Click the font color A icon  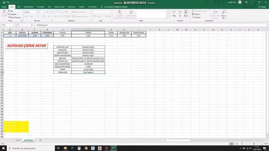[49, 16]
